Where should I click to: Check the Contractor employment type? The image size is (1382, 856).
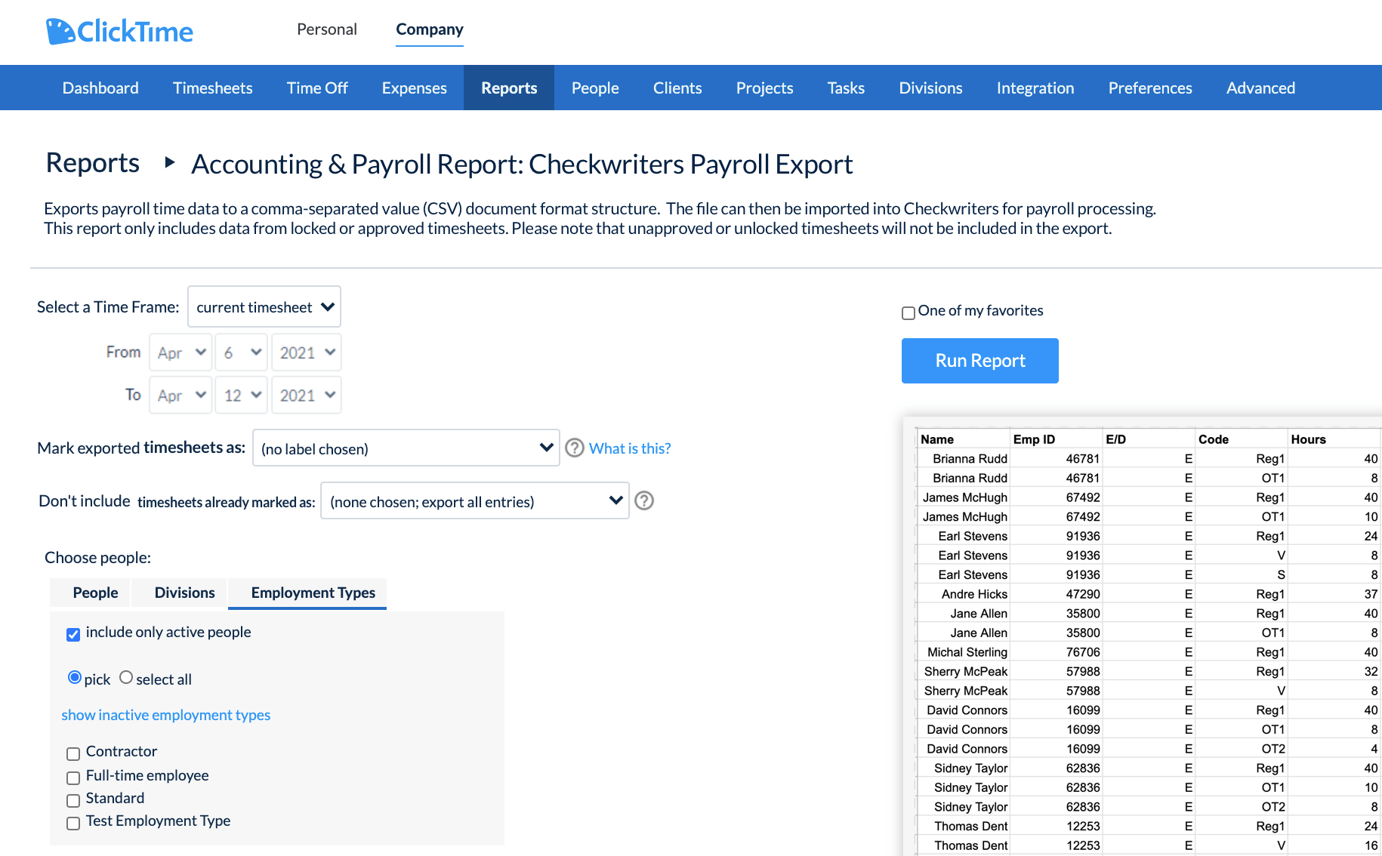tap(73, 753)
